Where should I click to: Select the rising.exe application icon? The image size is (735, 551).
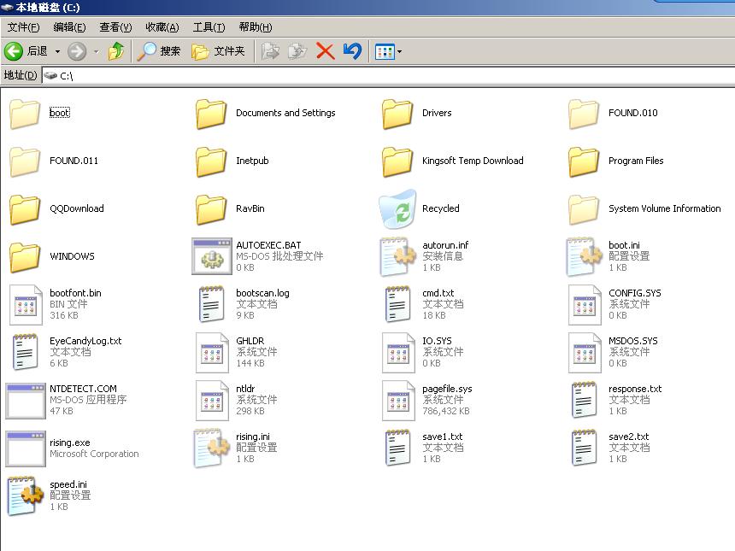click(25, 448)
